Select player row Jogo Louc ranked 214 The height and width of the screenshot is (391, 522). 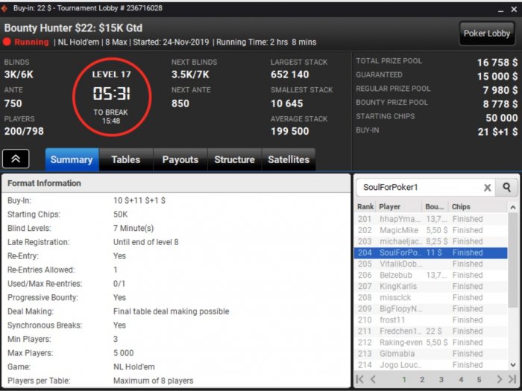click(431, 365)
